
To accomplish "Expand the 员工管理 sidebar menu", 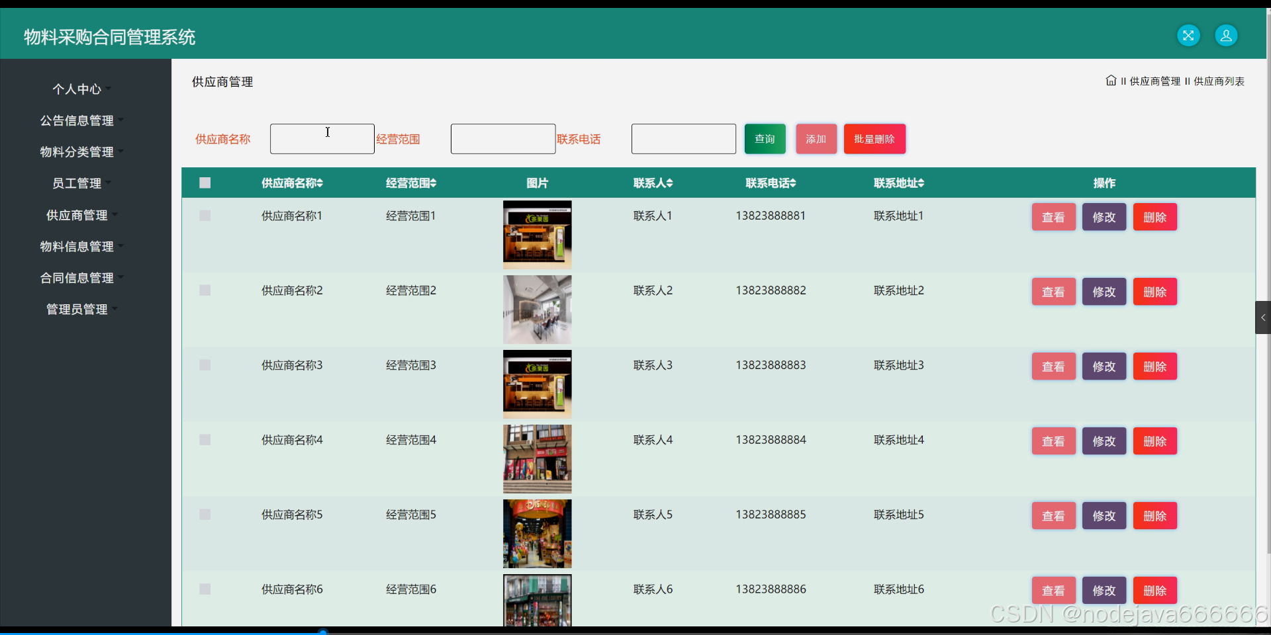I will (x=82, y=183).
